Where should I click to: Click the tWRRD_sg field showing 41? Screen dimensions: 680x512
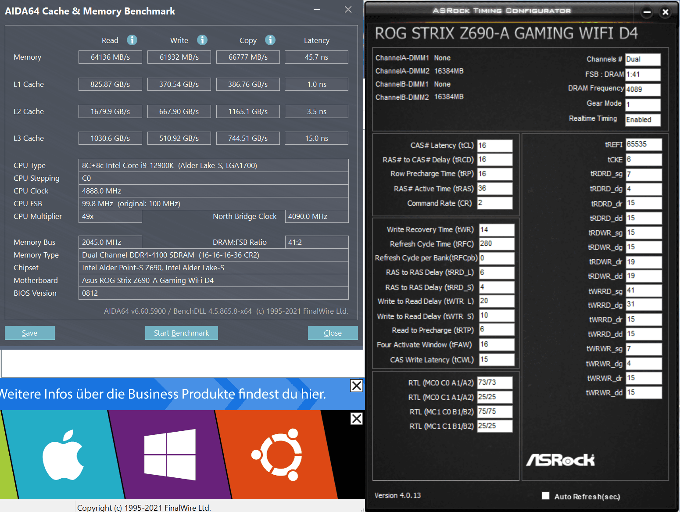point(644,291)
